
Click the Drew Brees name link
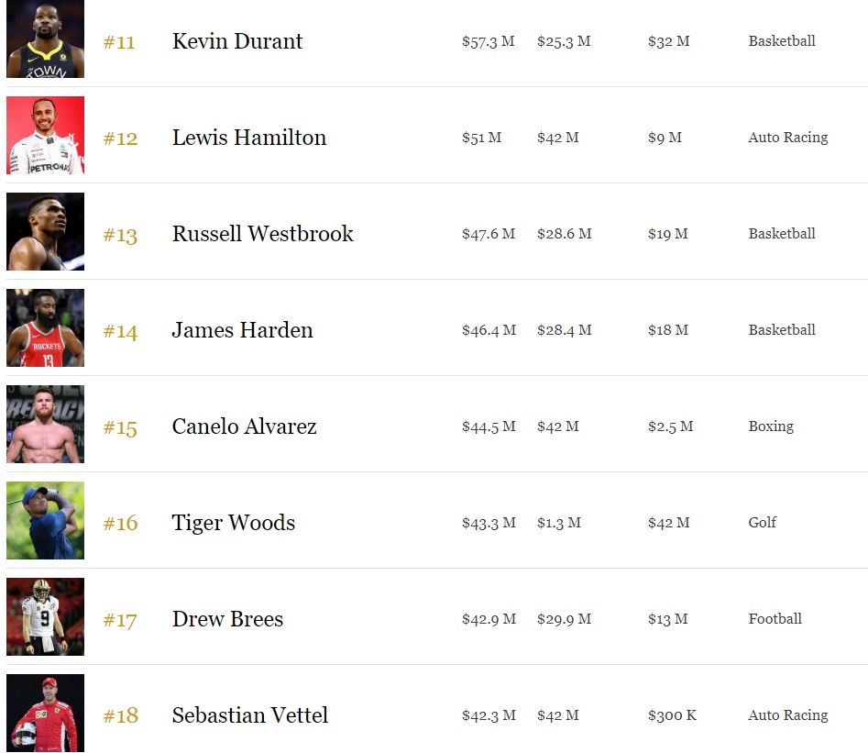227,619
